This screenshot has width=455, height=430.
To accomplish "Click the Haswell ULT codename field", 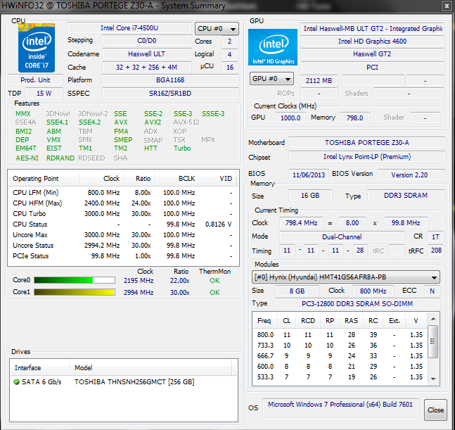I will click(146, 54).
